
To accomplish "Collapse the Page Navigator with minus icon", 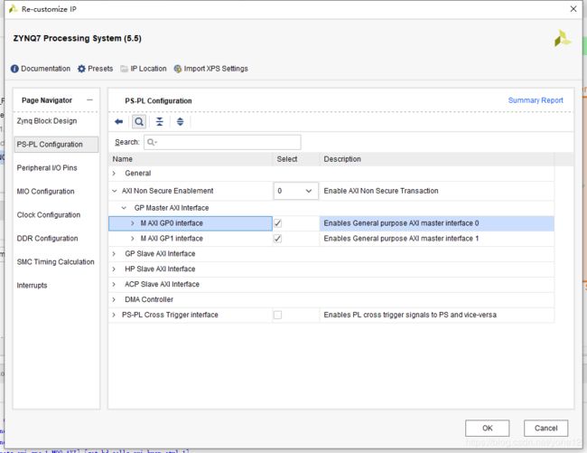I will click(89, 100).
